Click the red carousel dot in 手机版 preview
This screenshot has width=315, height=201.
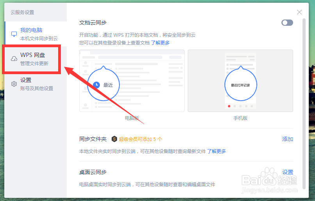[x=229, y=106]
